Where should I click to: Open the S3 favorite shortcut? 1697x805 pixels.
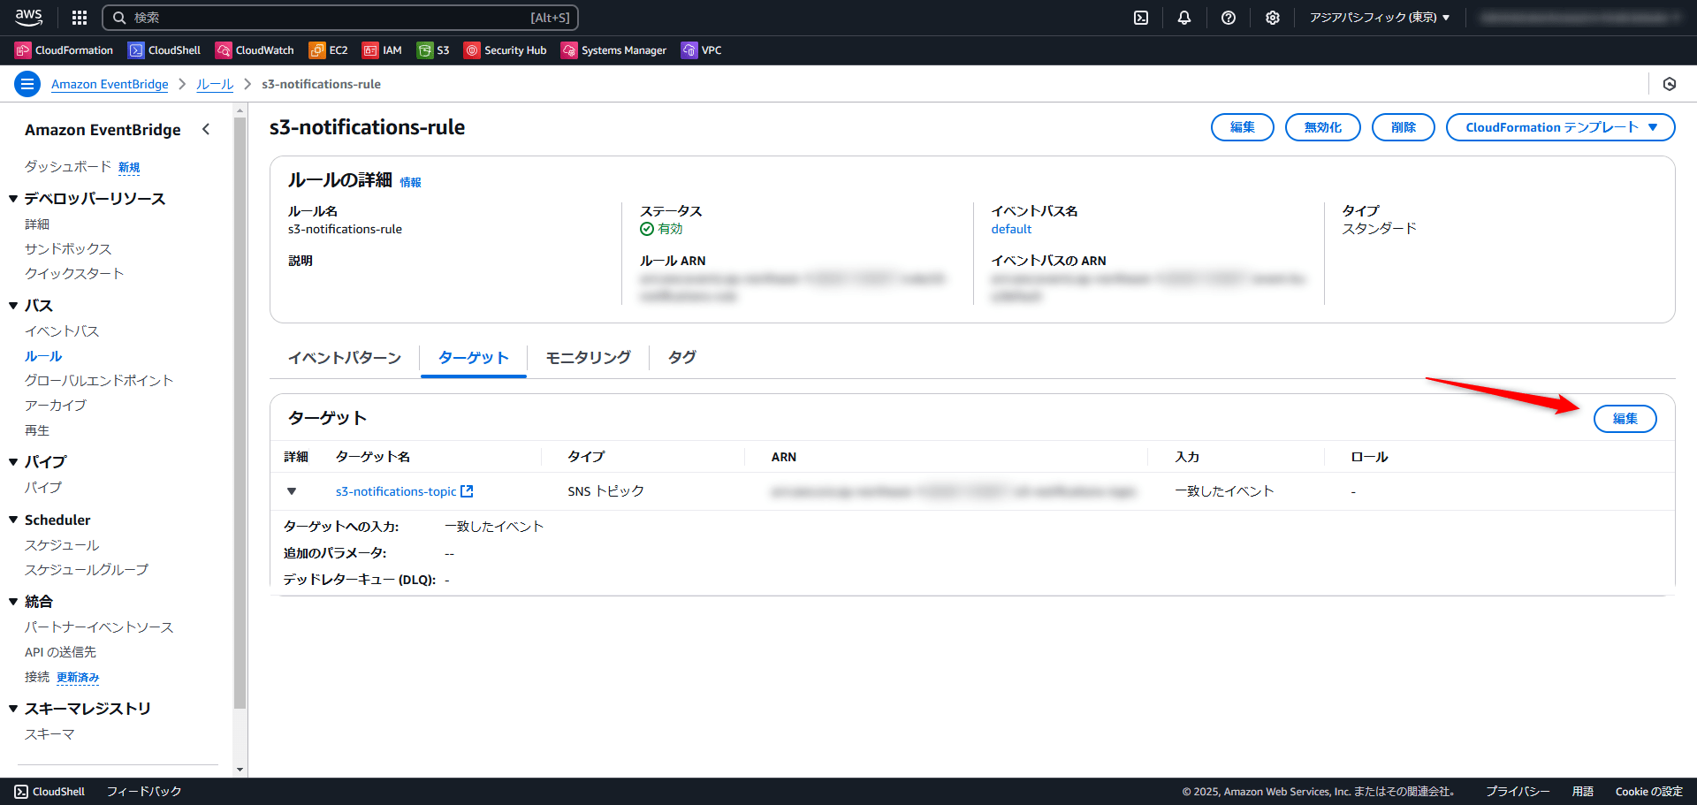pos(433,50)
